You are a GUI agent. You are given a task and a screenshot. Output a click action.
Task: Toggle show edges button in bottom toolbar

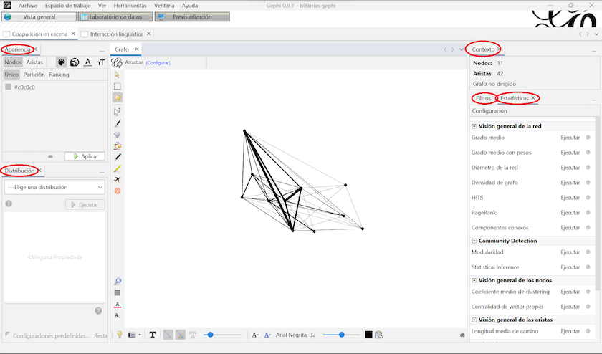coord(167,335)
